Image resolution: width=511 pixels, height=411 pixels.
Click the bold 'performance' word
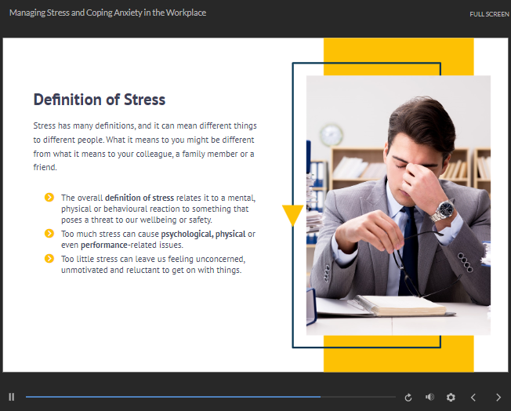click(x=104, y=245)
